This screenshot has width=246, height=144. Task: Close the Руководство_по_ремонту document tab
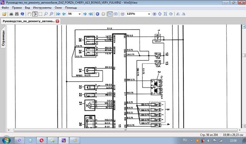click(57, 21)
